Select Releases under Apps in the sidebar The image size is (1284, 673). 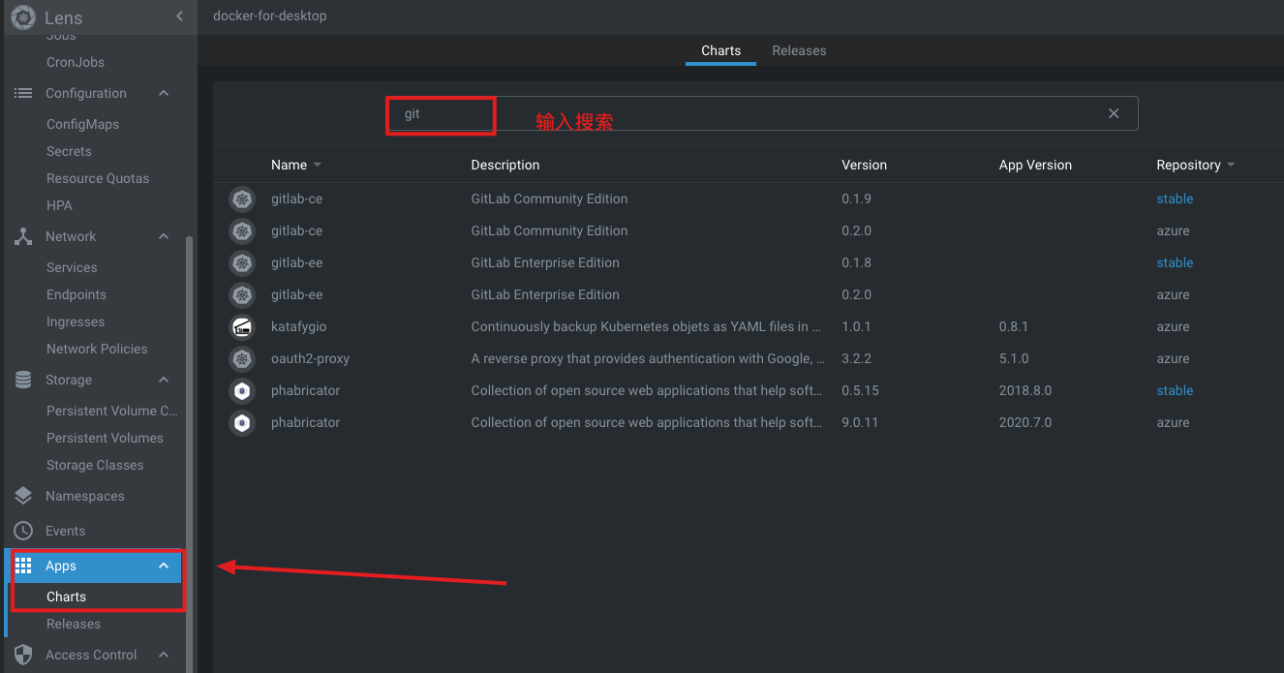coord(74,624)
